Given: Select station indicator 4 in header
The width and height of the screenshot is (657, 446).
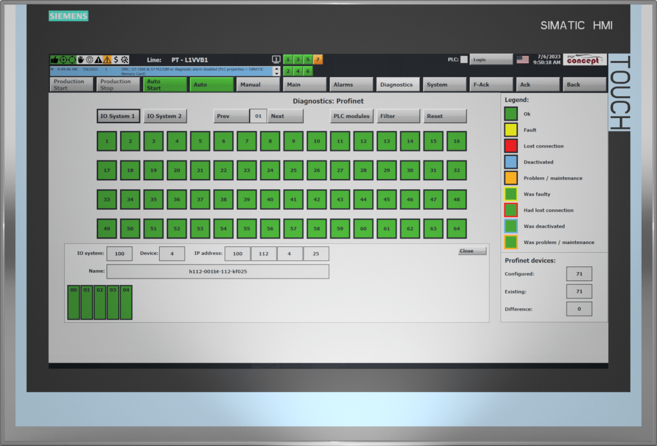Looking at the screenshot, I should 298,71.
